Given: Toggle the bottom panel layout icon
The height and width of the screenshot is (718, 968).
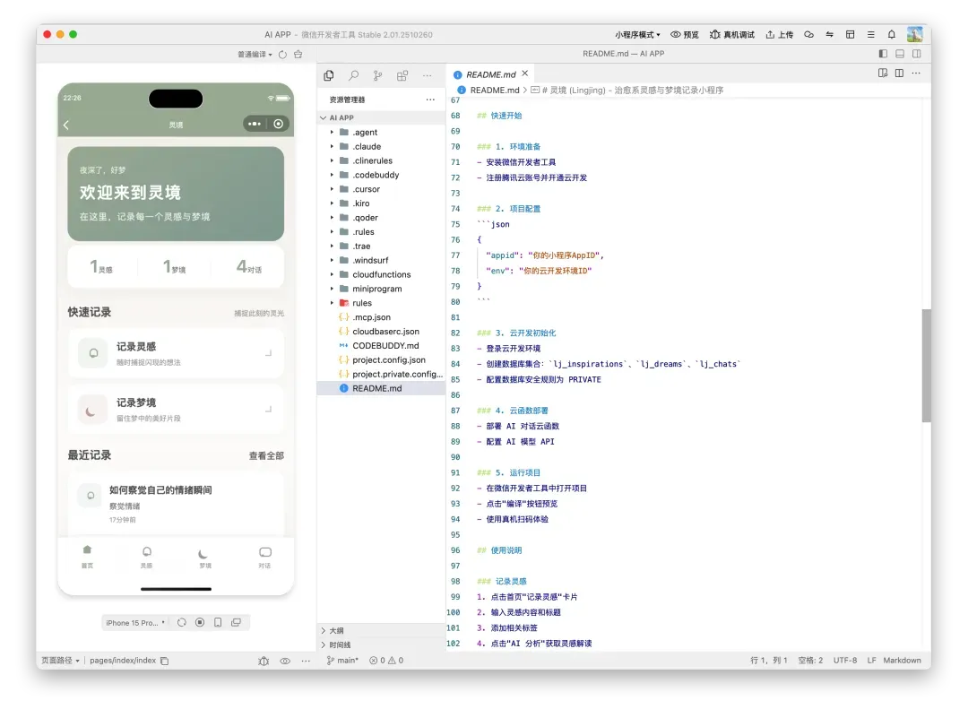Looking at the screenshot, I should (900, 54).
